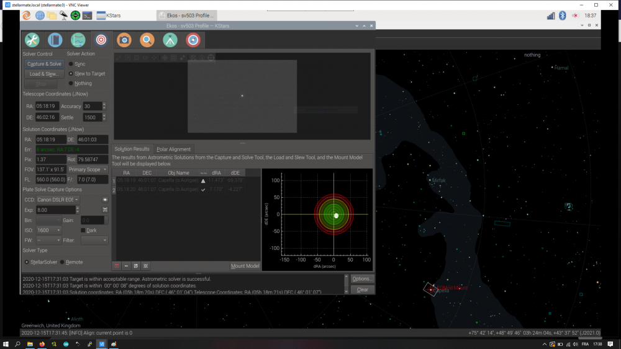The width and height of the screenshot is (621, 349).
Task: Click the Capture & Solve button
Action: coord(44,64)
